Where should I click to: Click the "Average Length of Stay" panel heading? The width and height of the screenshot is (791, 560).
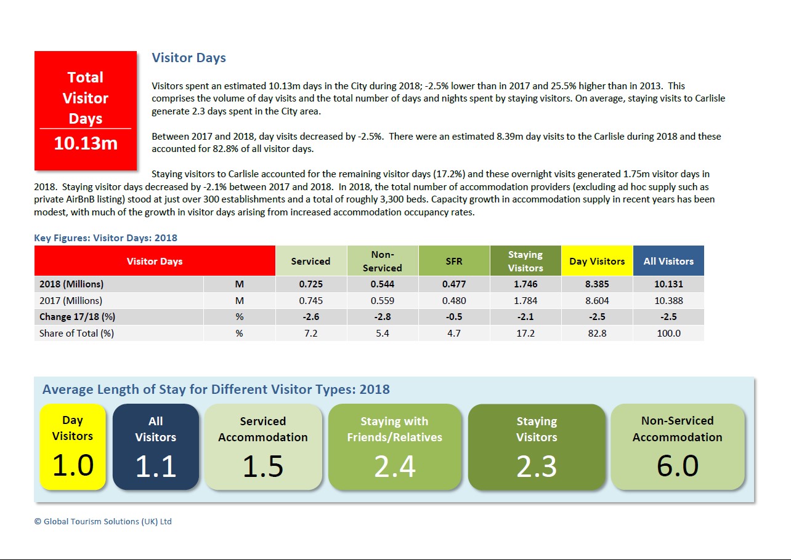(x=216, y=390)
